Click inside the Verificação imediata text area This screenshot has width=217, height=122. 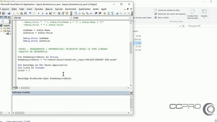[x=71, y=103]
